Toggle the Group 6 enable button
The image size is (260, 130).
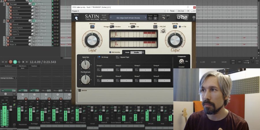click(118, 81)
